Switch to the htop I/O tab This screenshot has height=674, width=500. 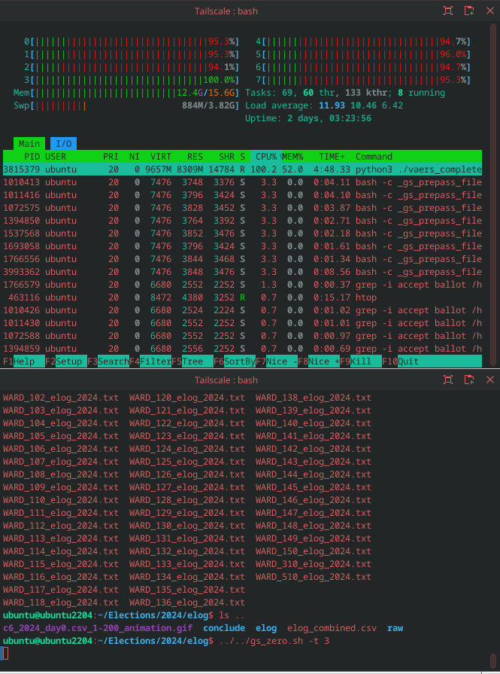[x=63, y=144]
